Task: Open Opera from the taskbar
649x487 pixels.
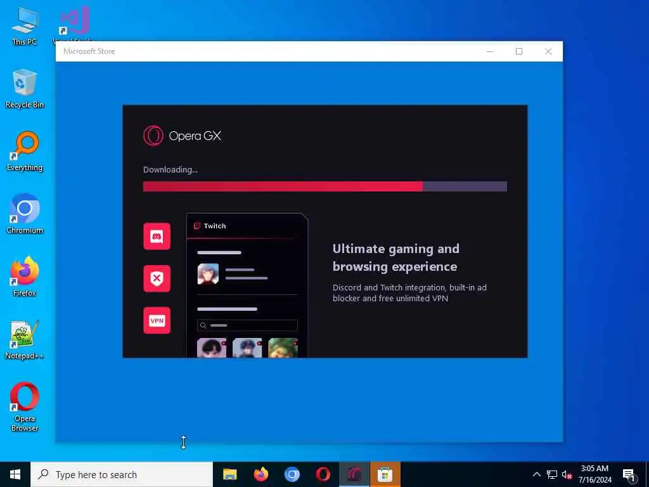Action: [x=323, y=474]
